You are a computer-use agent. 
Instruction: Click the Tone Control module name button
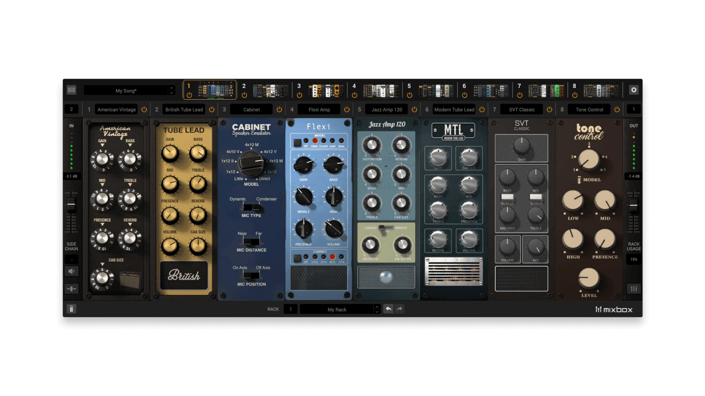point(588,110)
